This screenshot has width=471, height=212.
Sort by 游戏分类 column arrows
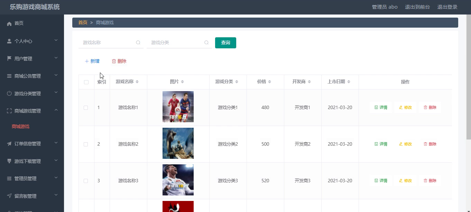tap(237, 82)
